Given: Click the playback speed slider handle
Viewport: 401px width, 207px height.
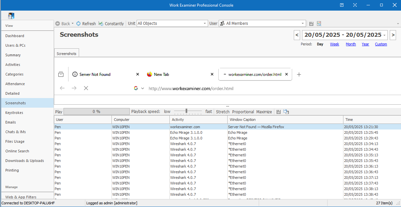Looking at the screenshot, I should click(187, 111).
